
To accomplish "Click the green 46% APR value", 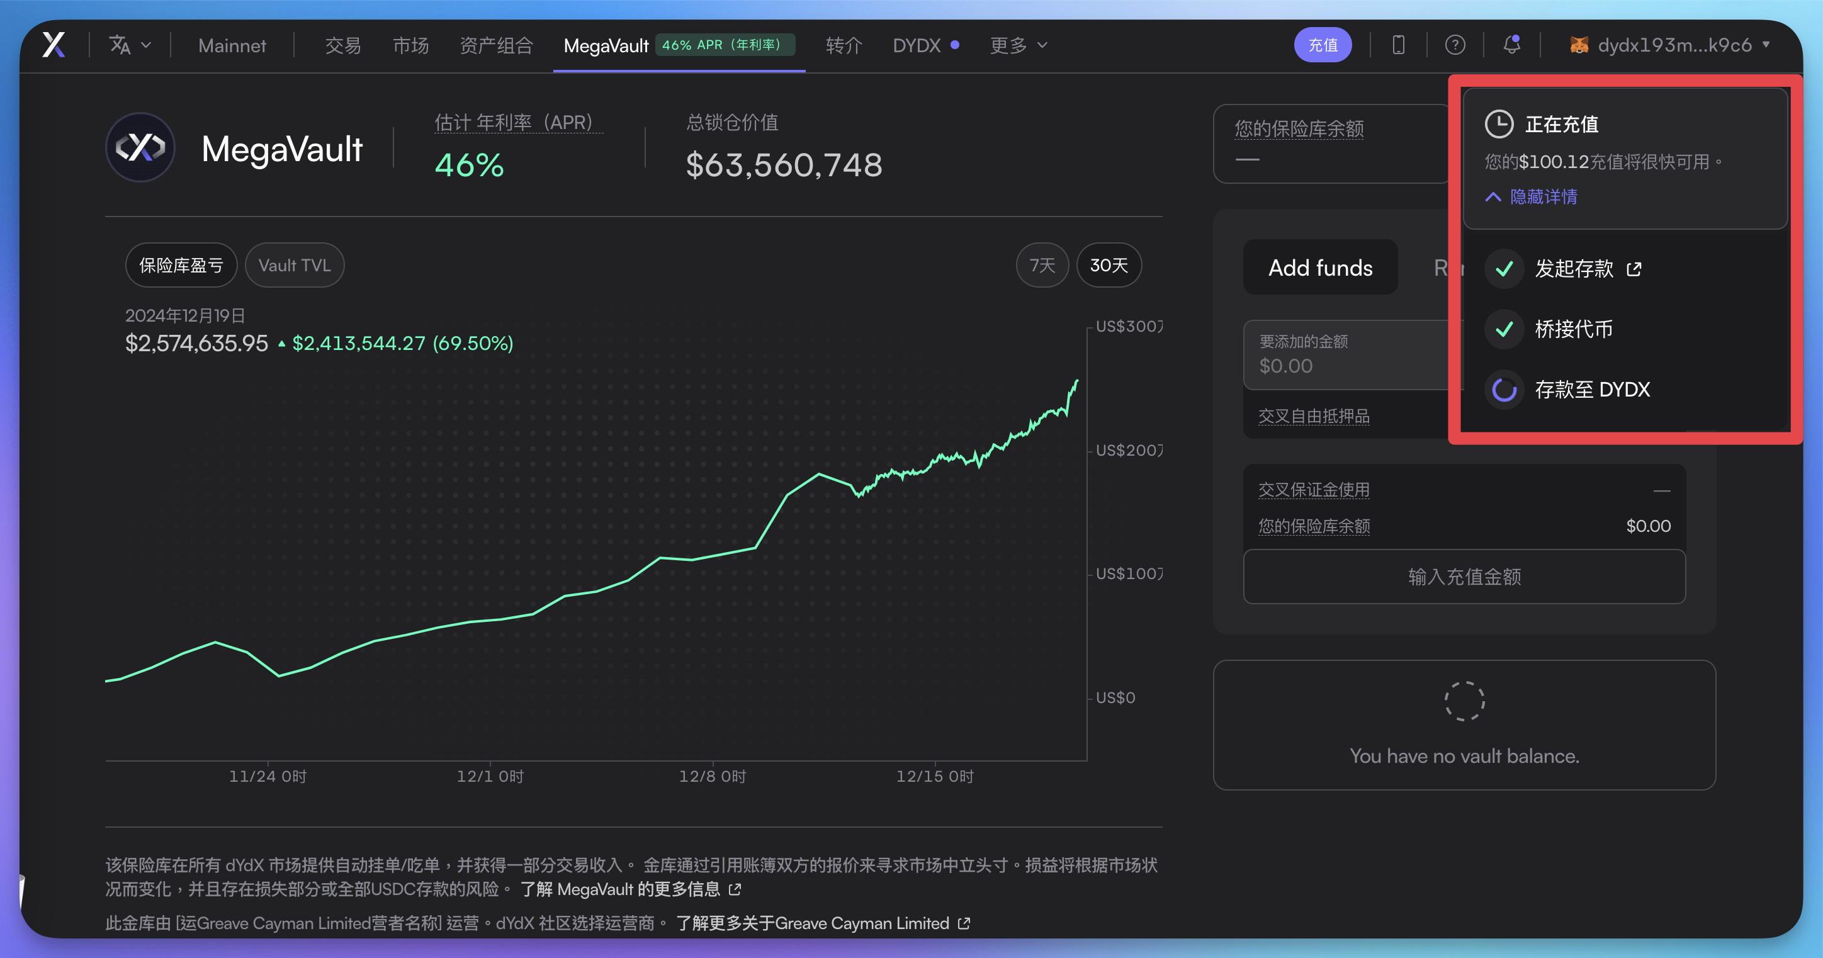I will click(469, 166).
